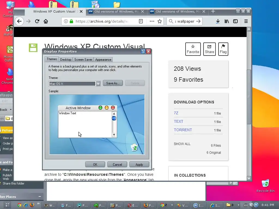Screen dimensions: 279x209
Task: Open the TORRENT download link
Action: 183,130
